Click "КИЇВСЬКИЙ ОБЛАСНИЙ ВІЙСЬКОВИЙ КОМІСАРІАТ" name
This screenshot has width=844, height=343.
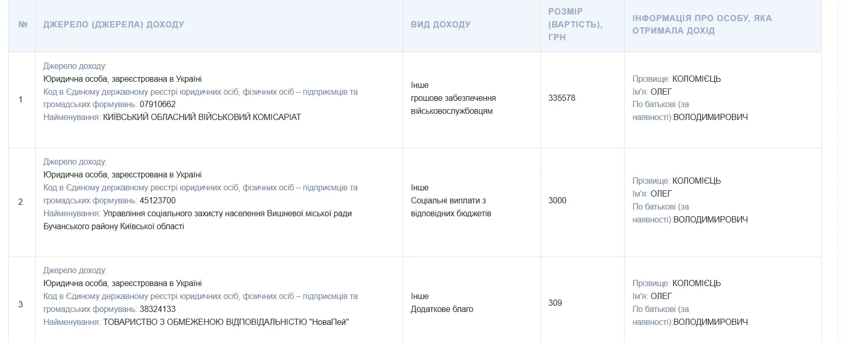pyautogui.click(x=202, y=117)
